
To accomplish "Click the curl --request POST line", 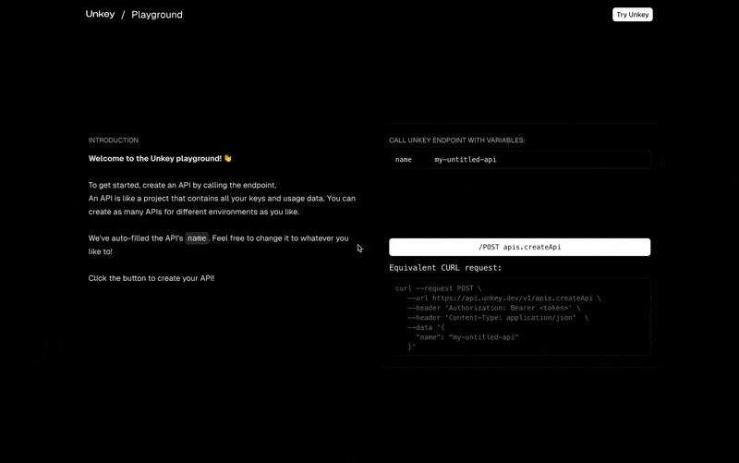I will [x=438, y=288].
